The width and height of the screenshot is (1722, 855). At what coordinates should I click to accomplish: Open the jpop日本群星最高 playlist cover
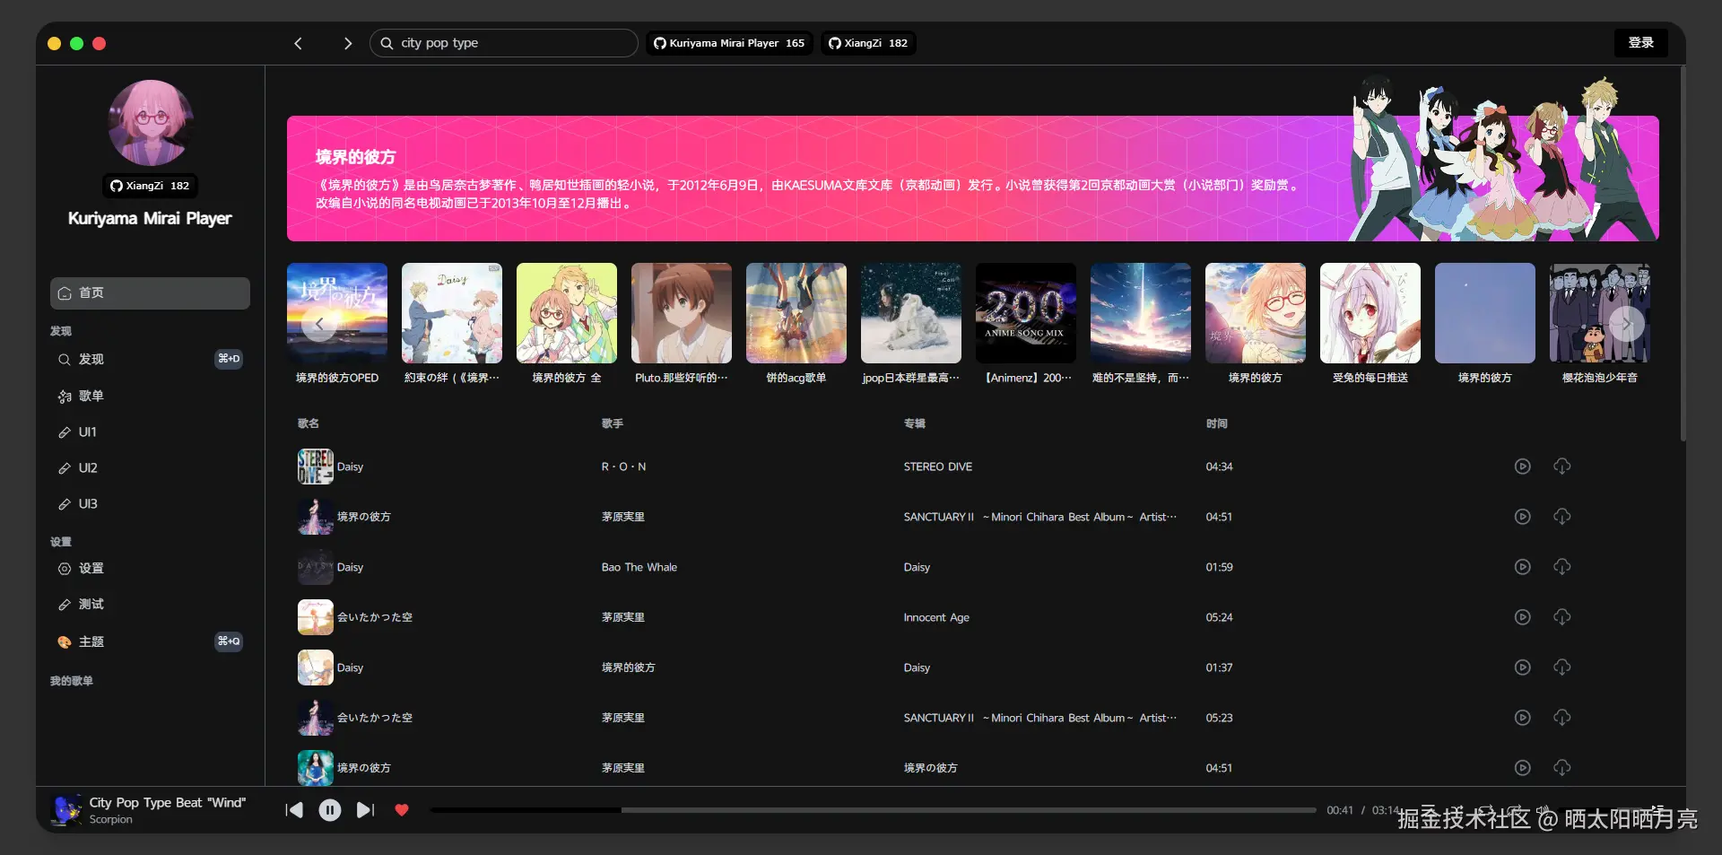pos(911,313)
